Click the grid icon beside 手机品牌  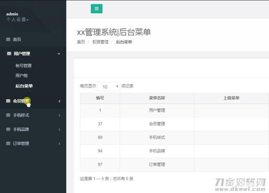[8, 129]
